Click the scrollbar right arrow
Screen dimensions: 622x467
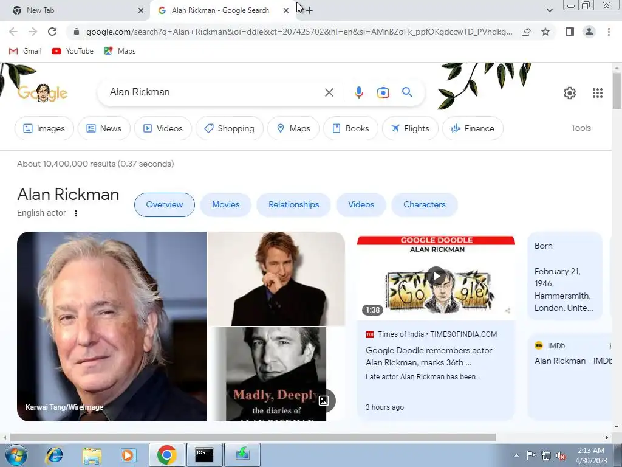point(607,437)
